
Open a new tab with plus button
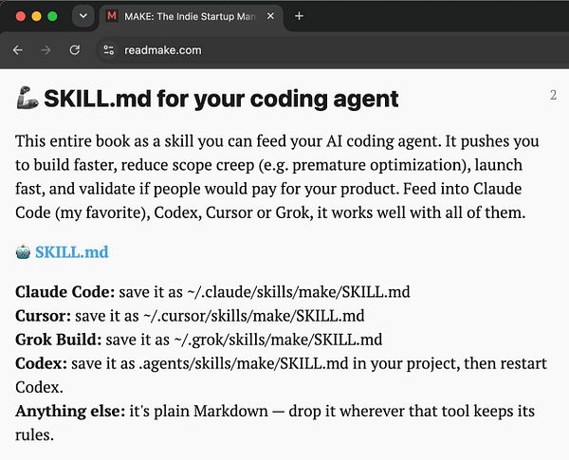[x=299, y=16]
